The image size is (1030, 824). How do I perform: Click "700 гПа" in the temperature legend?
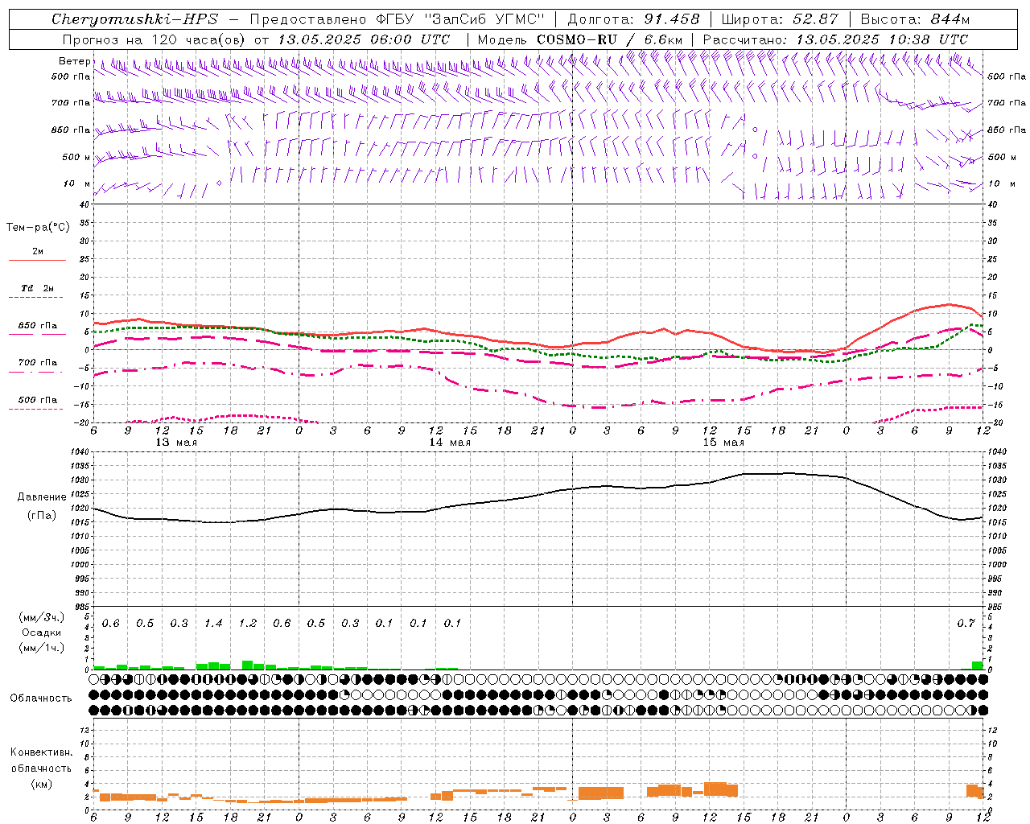[38, 362]
